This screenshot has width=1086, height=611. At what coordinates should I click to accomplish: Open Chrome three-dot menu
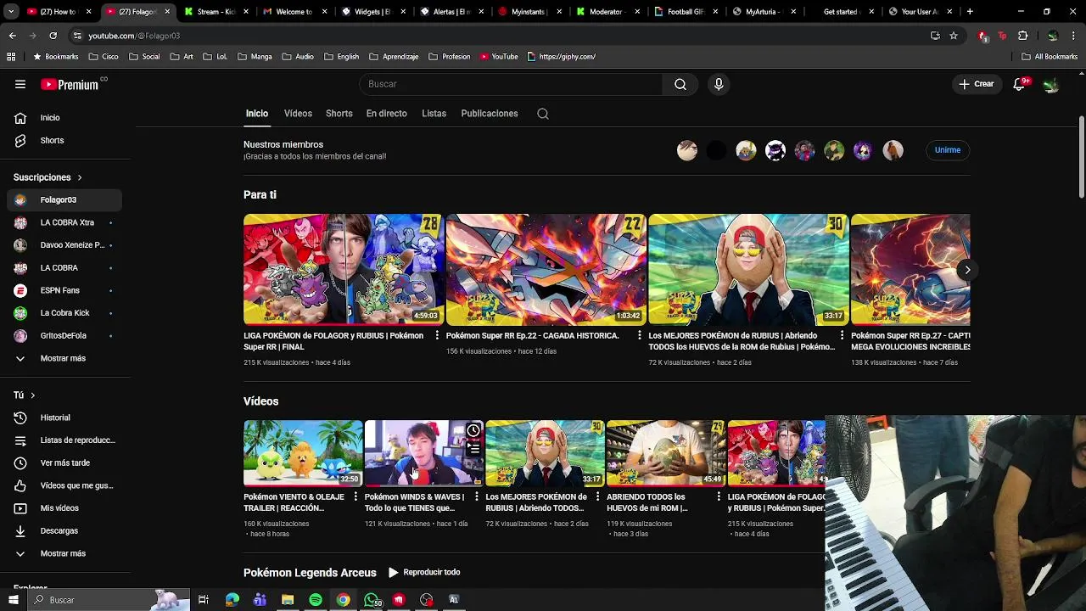(x=1074, y=36)
